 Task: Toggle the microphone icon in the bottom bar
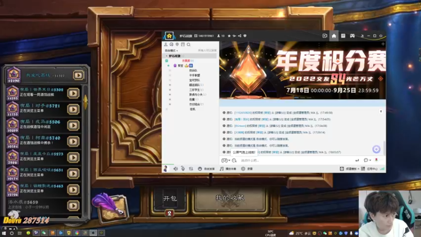click(x=183, y=169)
